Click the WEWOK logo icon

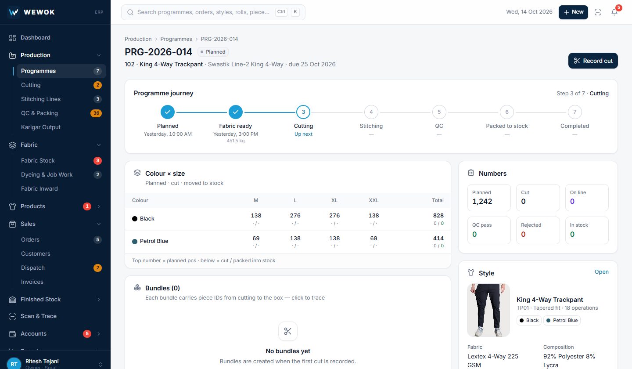(14, 12)
